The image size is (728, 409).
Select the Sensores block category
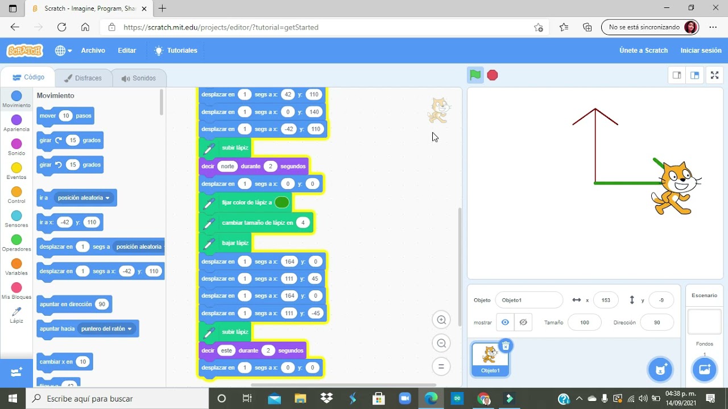pyautogui.click(x=16, y=219)
